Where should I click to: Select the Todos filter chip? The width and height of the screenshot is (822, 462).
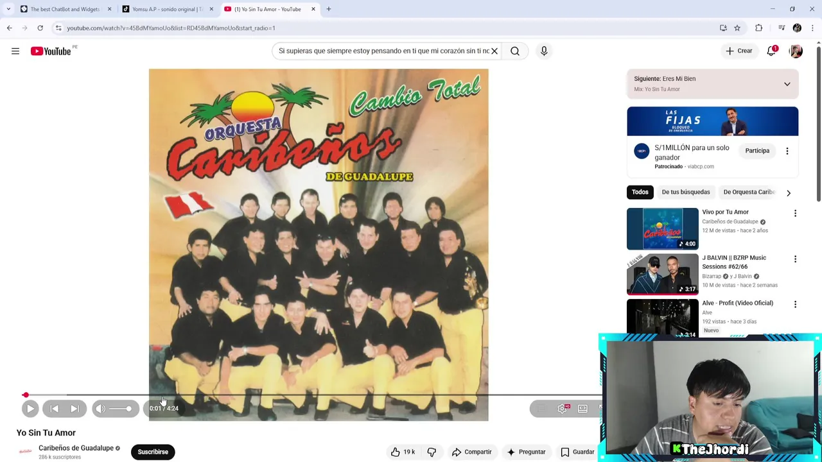640,192
